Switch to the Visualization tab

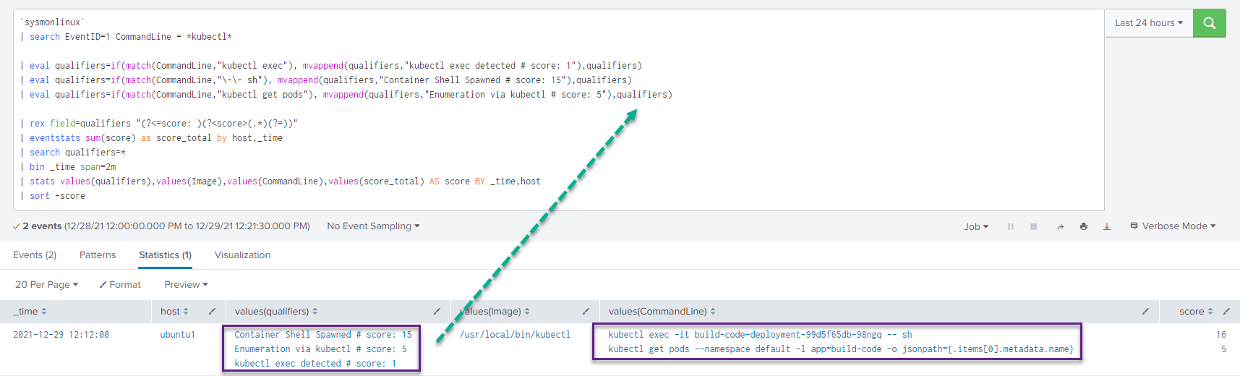[x=242, y=255]
